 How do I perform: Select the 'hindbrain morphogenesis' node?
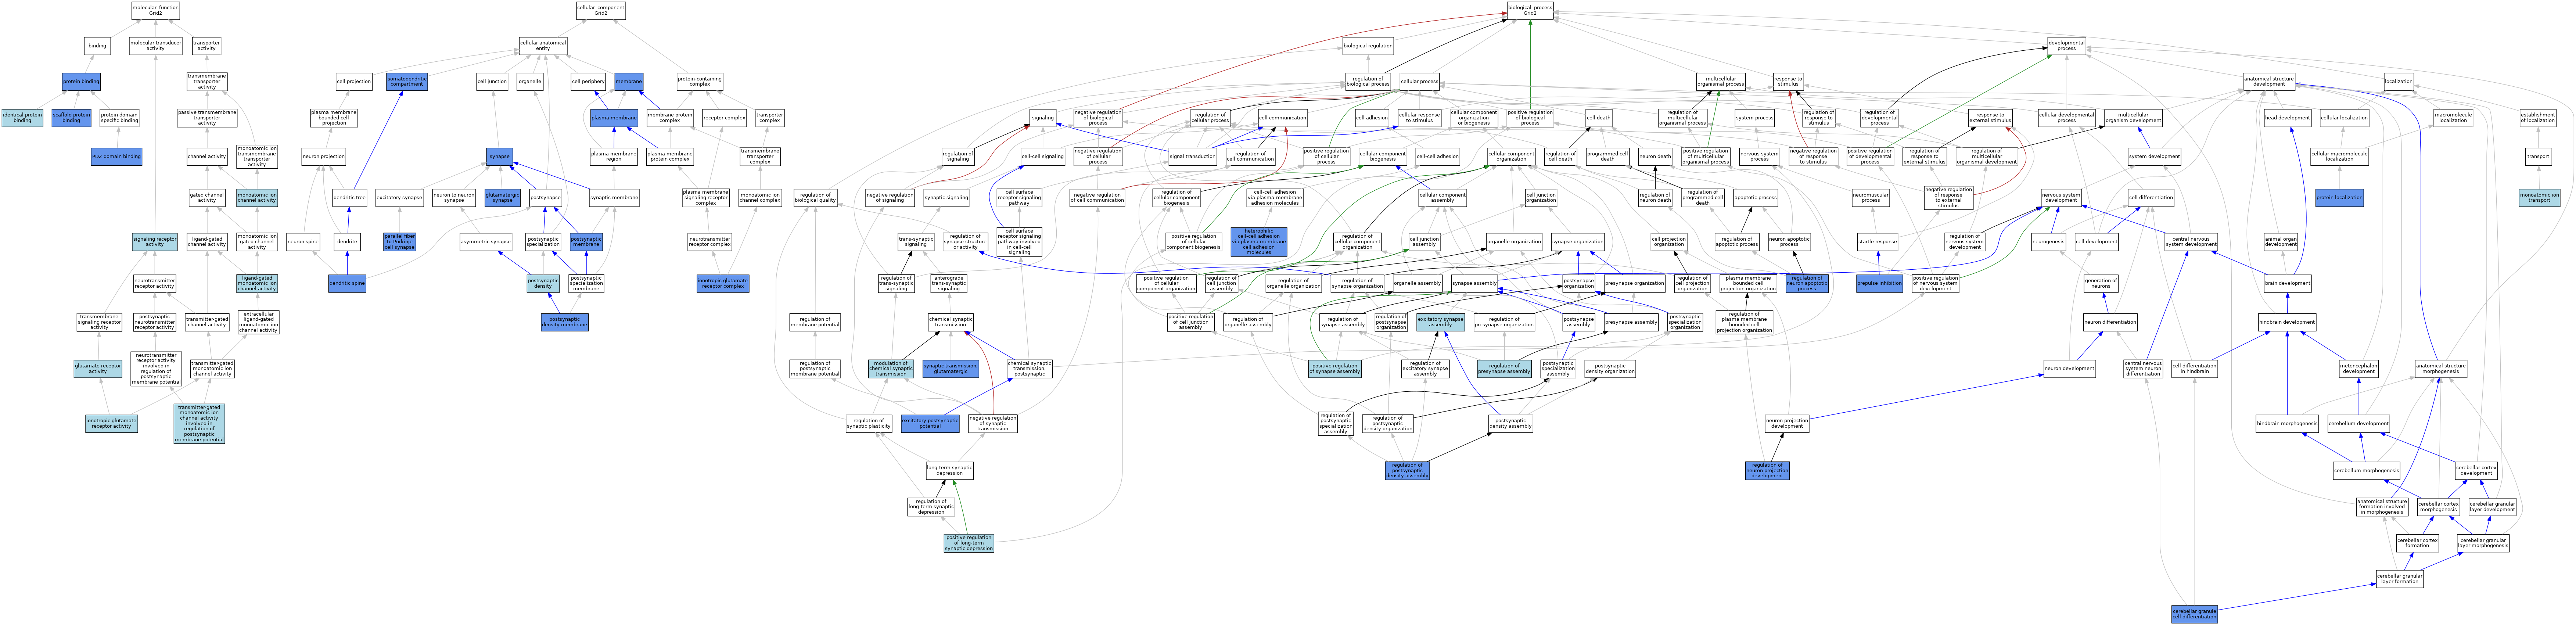coord(2287,424)
